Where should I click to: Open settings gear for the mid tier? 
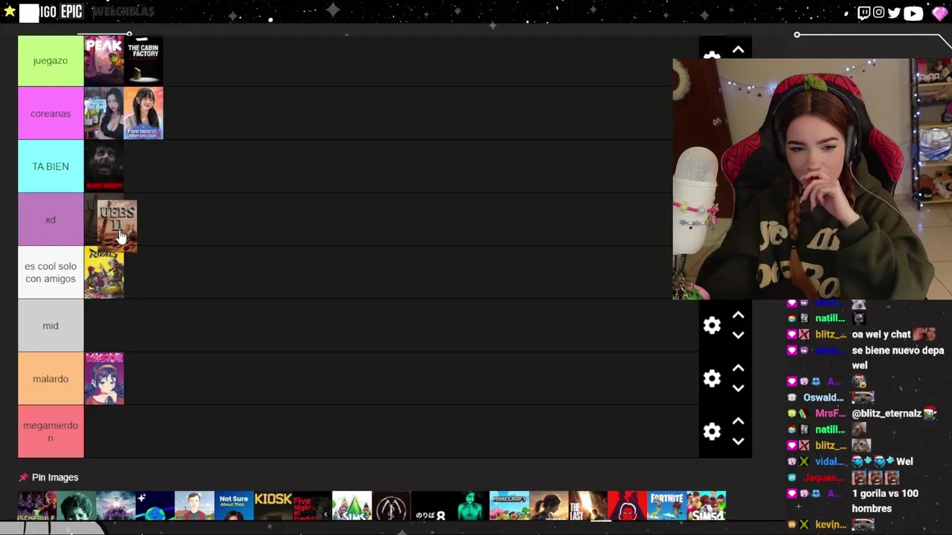pyautogui.click(x=712, y=325)
